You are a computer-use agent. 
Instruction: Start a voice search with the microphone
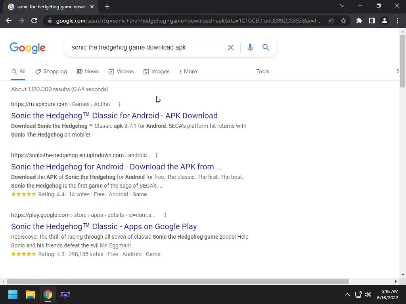250,47
